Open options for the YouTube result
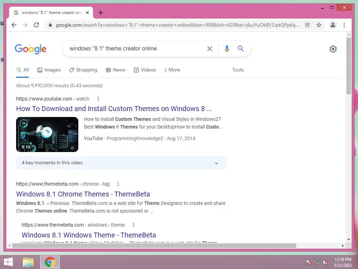The image size is (358, 269). [98, 99]
